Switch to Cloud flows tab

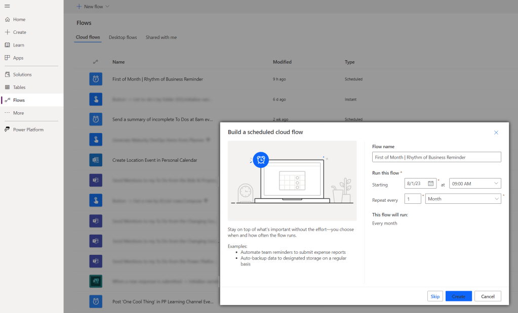(x=88, y=37)
